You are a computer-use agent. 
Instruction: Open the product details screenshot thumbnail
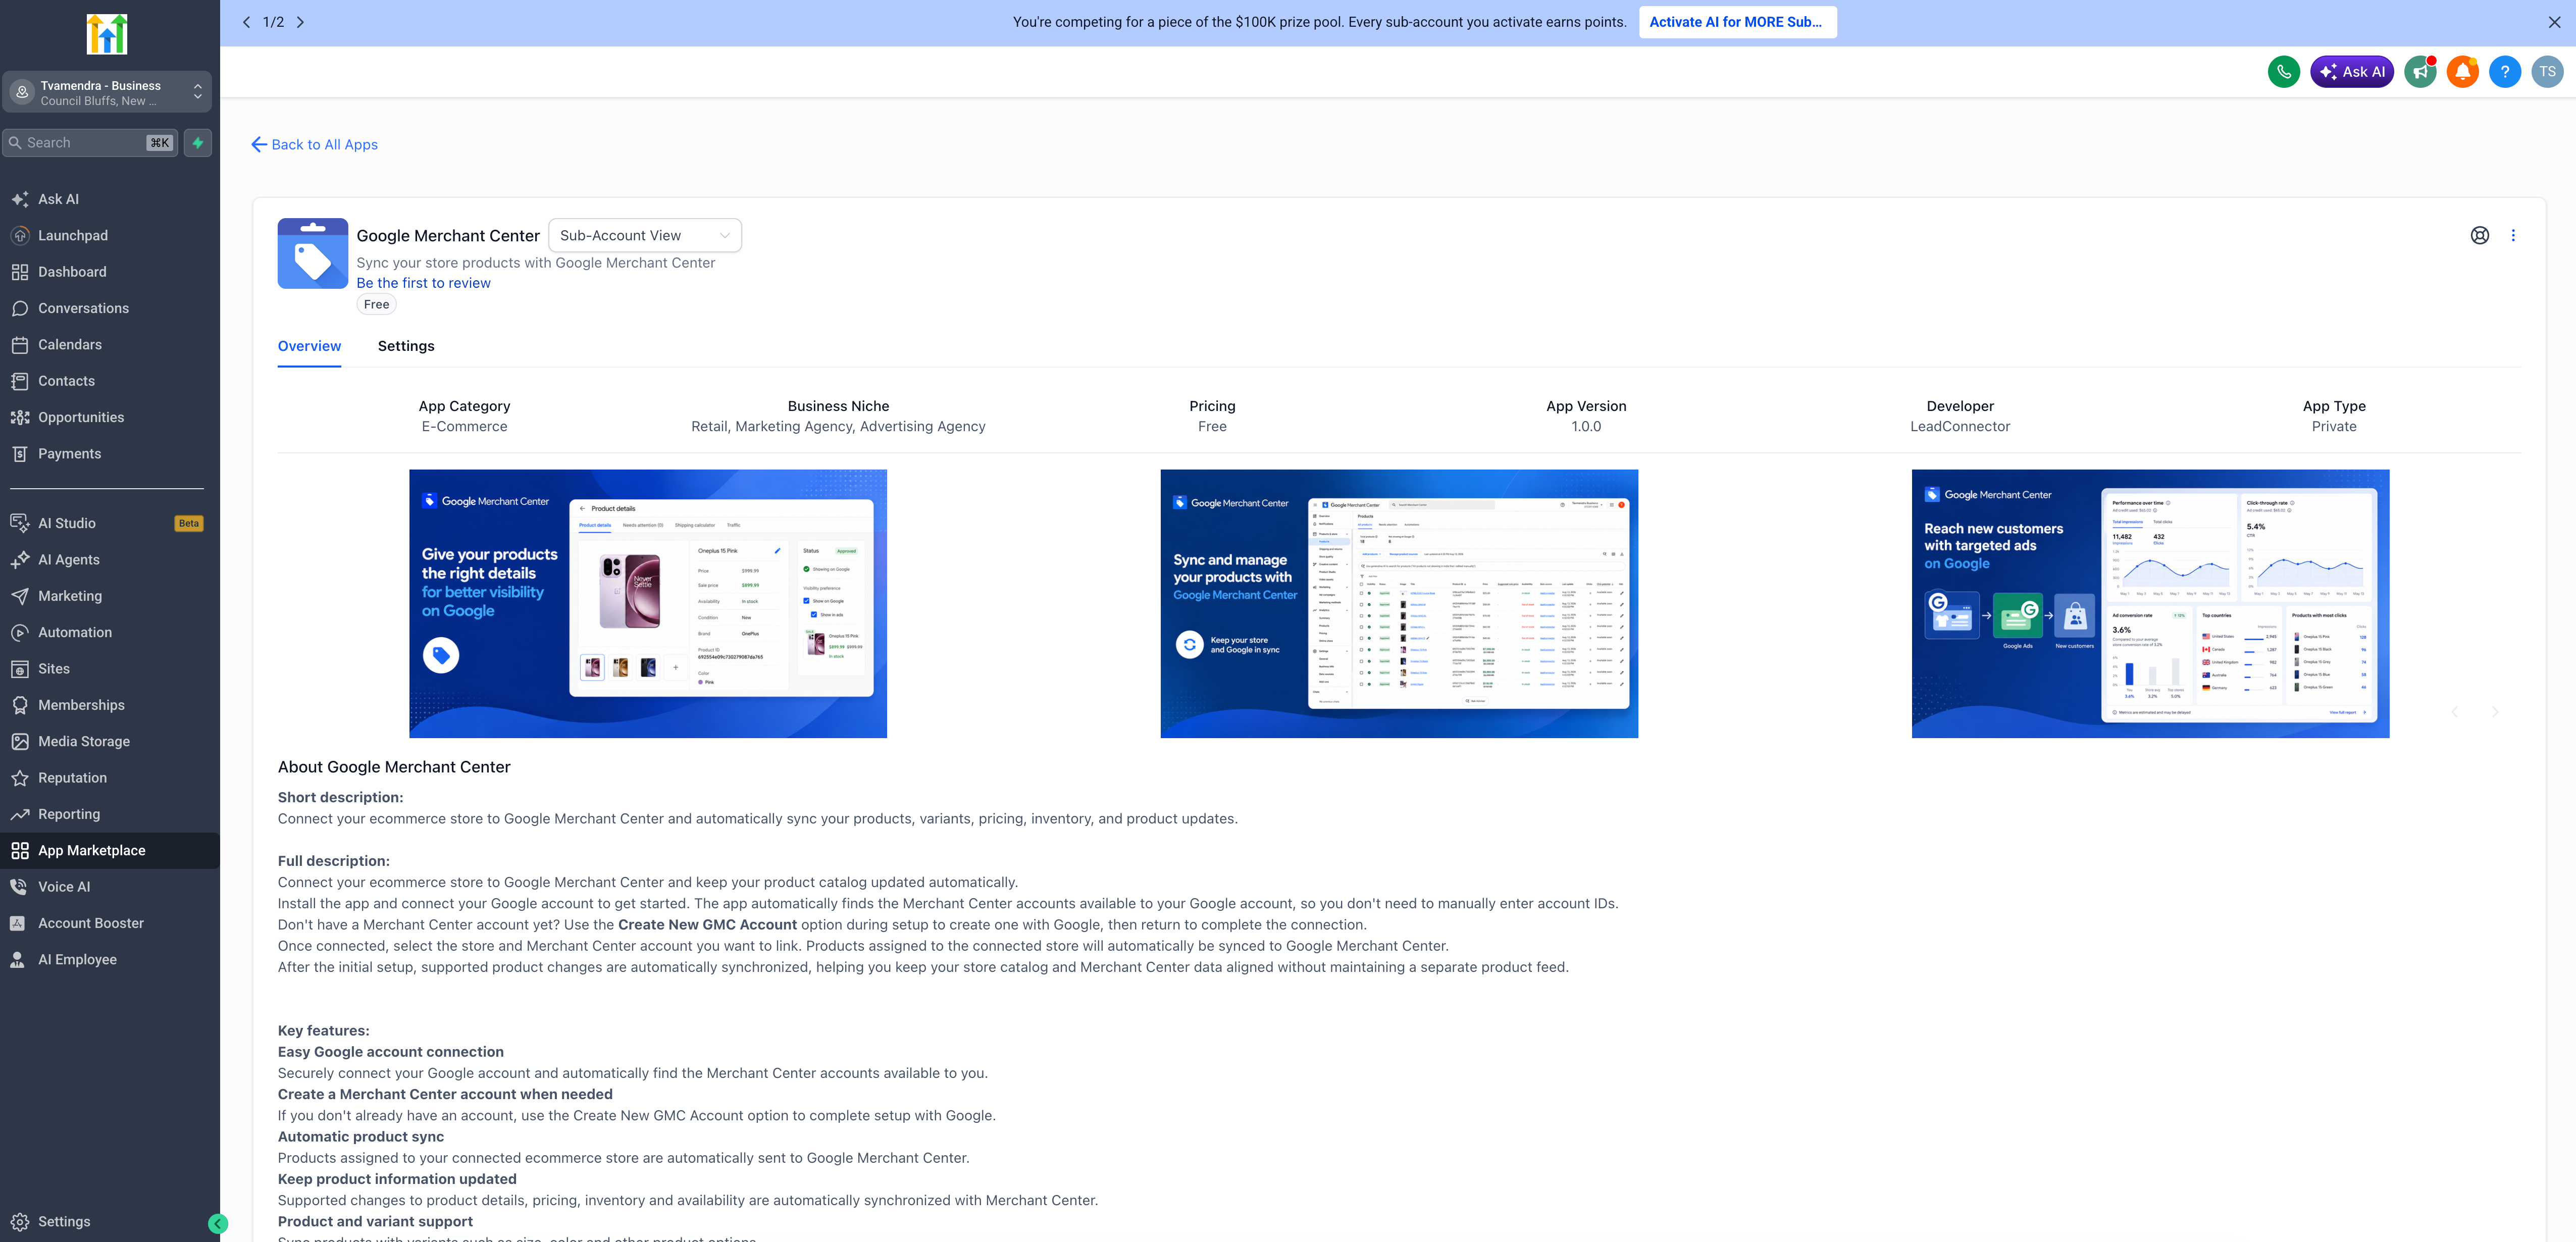point(648,604)
